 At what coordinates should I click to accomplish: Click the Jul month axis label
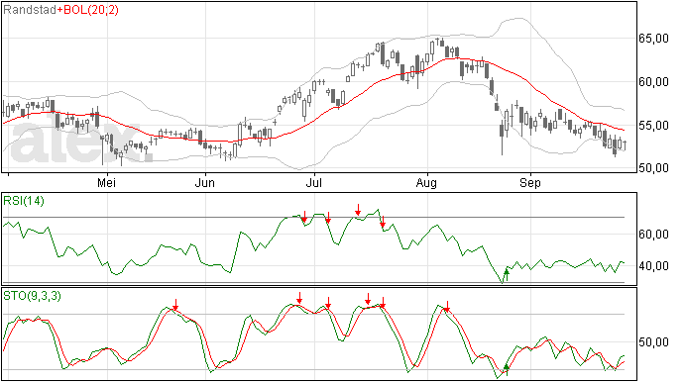tap(314, 183)
